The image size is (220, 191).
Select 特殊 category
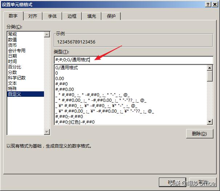click(25, 89)
